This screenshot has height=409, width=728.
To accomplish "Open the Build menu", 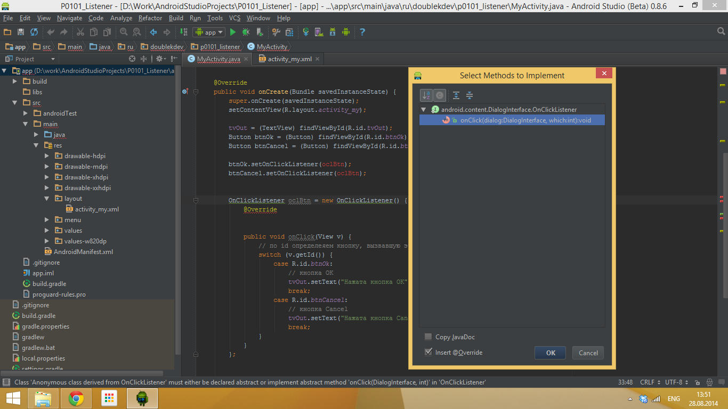I will 176,18.
